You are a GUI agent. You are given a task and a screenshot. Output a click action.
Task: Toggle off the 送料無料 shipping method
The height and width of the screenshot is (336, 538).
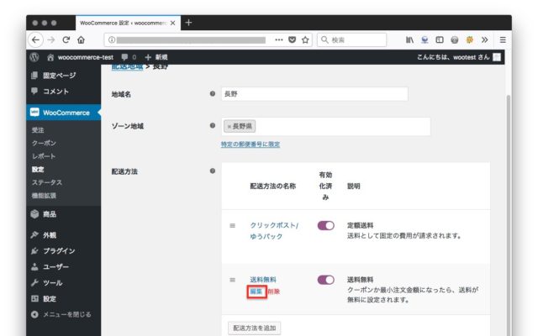click(325, 280)
